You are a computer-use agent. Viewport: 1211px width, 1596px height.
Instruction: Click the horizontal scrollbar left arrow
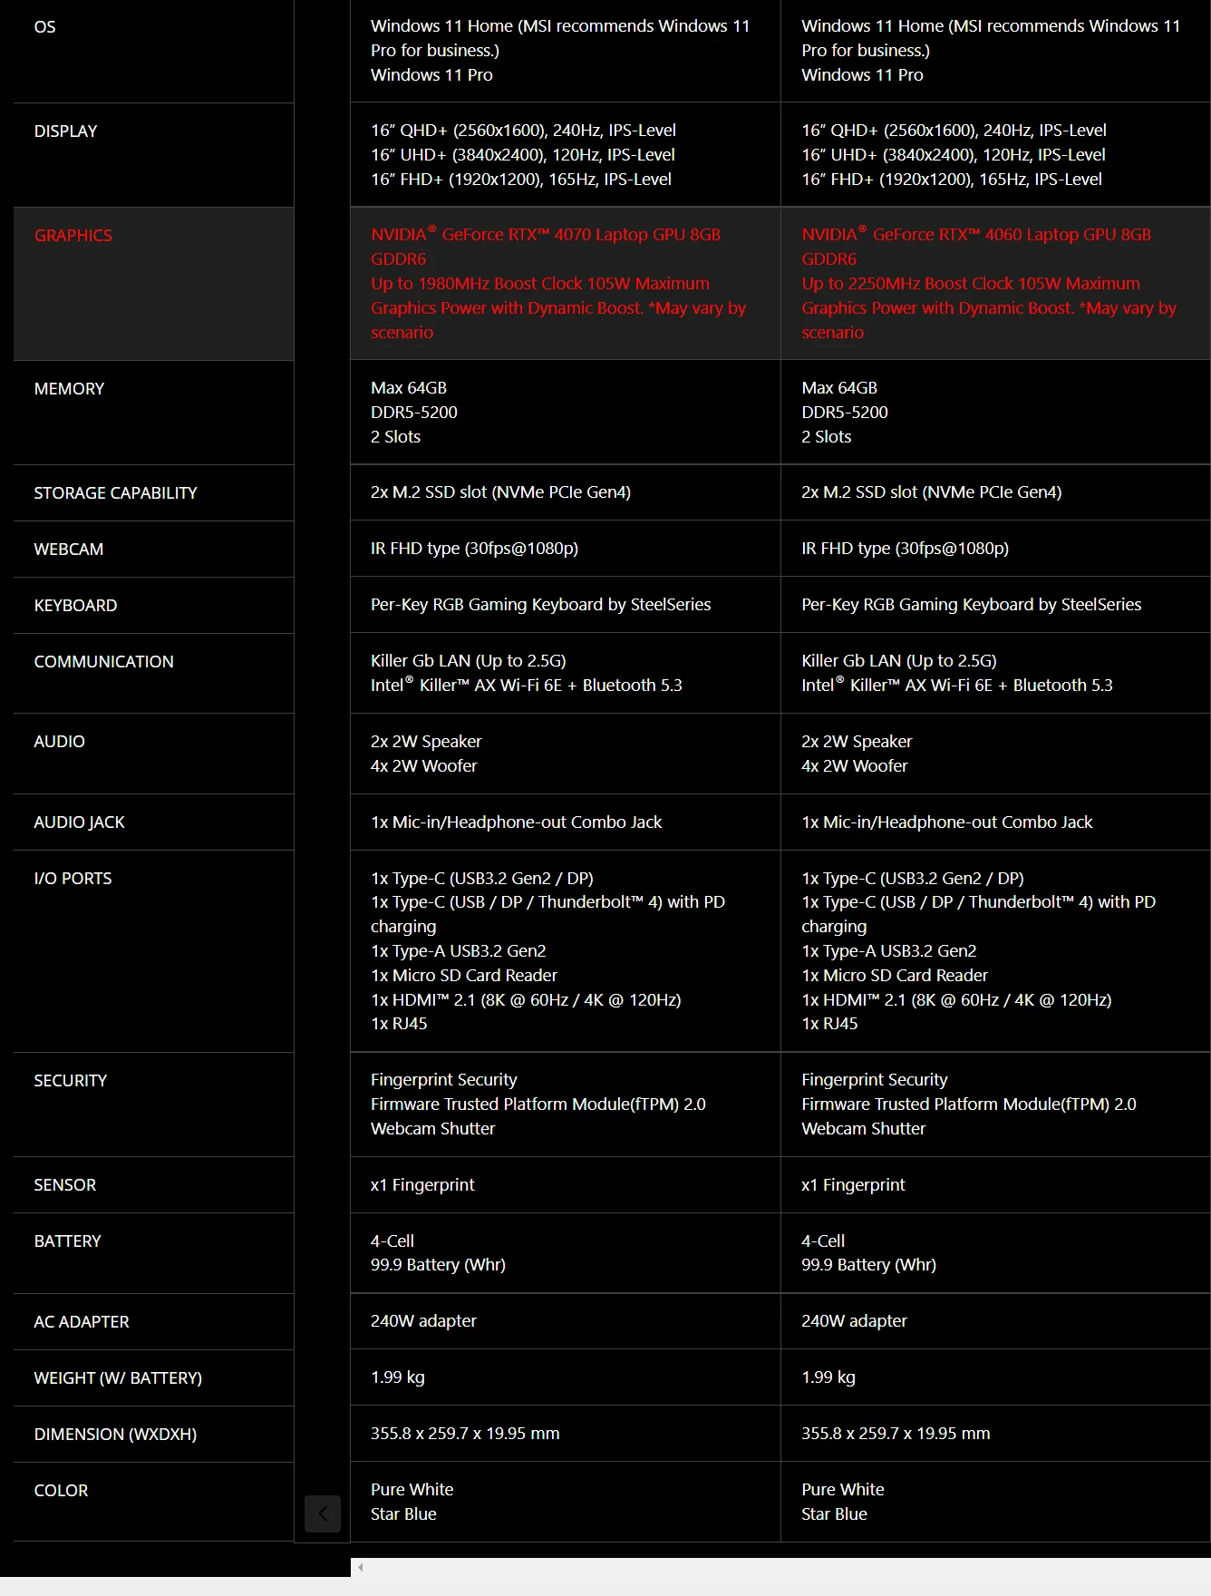[361, 1567]
